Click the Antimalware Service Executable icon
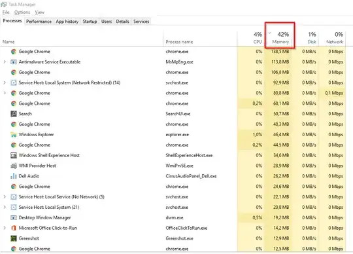The height and width of the screenshot is (254, 353). point(14,62)
